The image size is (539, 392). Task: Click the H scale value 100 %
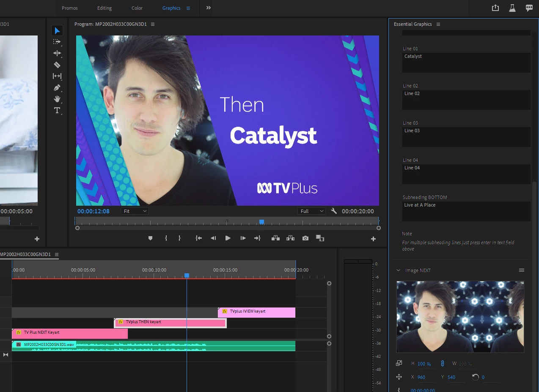click(424, 364)
